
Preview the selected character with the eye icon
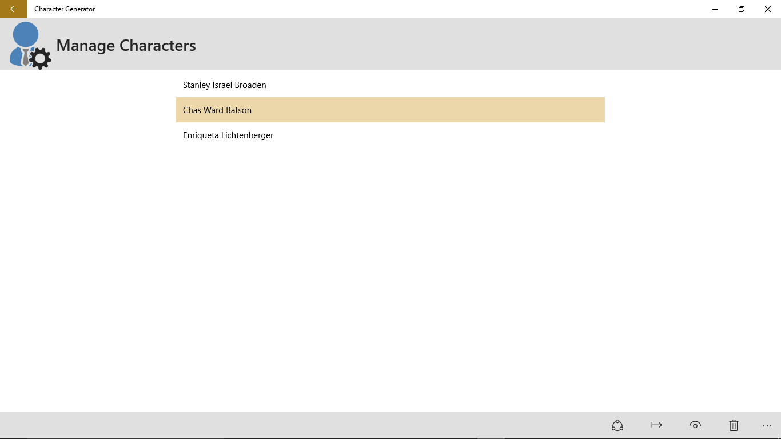pyautogui.click(x=695, y=425)
